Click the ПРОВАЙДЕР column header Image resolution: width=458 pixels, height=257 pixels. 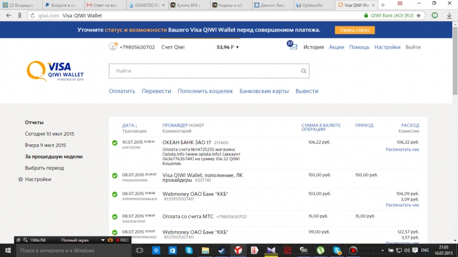[175, 125]
